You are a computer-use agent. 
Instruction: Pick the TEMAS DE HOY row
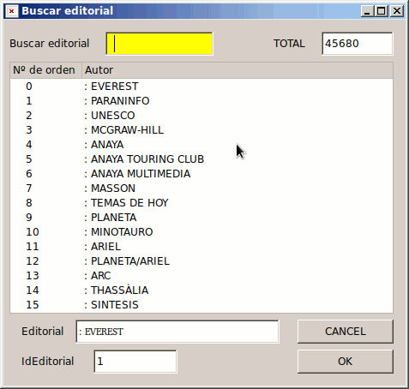(x=201, y=203)
